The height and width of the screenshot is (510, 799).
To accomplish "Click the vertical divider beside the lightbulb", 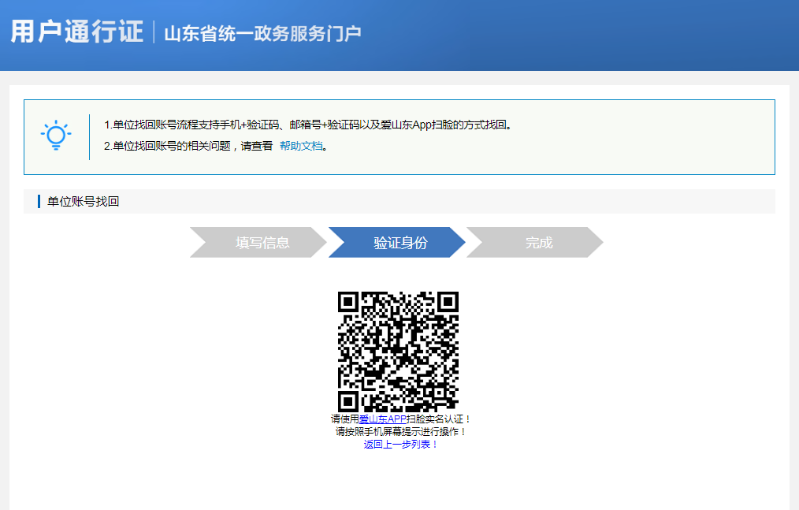I will pyautogui.click(x=89, y=136).
